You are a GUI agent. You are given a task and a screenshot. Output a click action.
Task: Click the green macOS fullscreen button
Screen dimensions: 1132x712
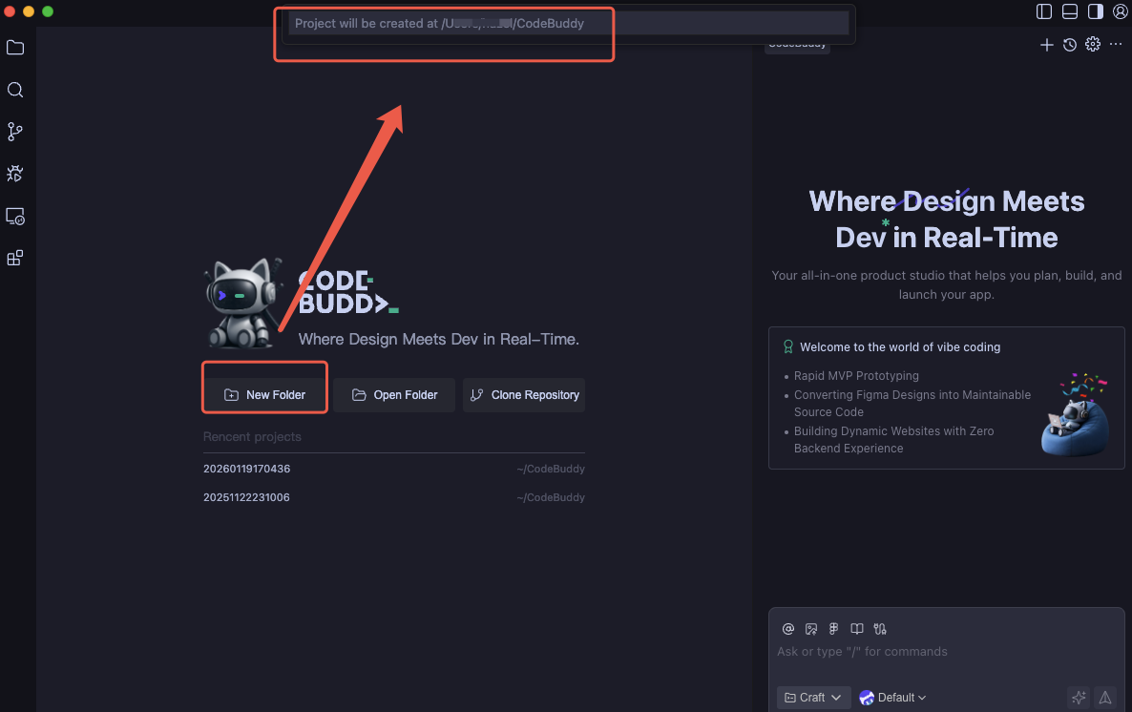pyautogui.click(x=48, y=10)
